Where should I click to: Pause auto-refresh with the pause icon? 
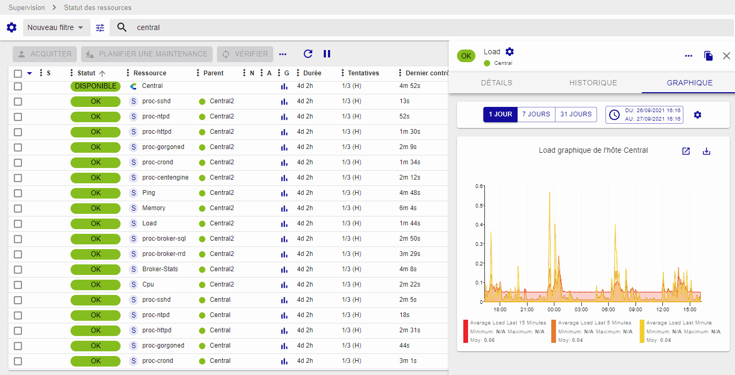[327, 54]
